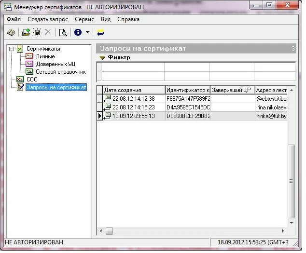306x253 pixels.
Task: Open the Справка menu
Action: [x=128, y=19]
